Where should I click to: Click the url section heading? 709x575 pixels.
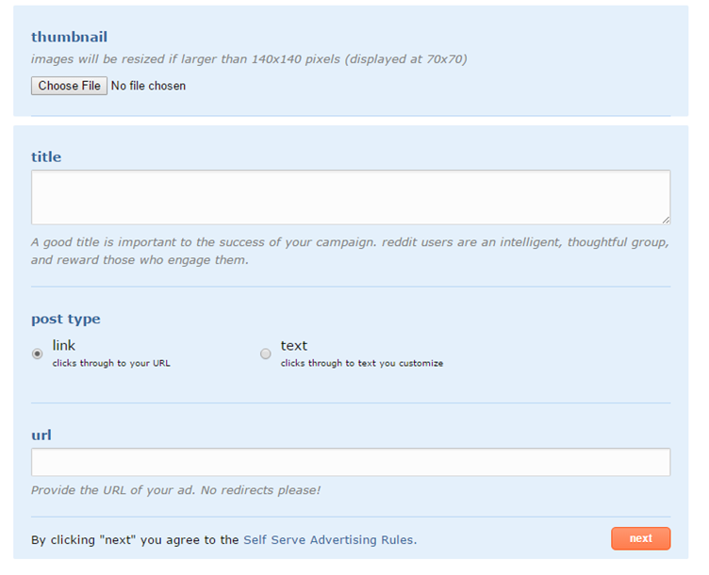41,435
